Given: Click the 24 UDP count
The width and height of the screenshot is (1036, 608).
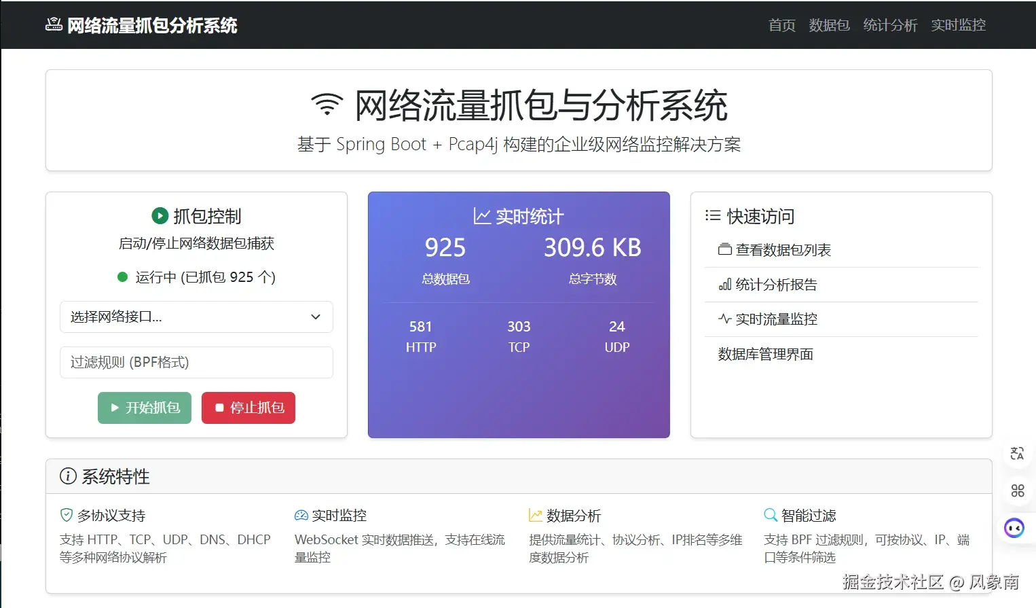Looking at the screenshot, I should (617, 327).
